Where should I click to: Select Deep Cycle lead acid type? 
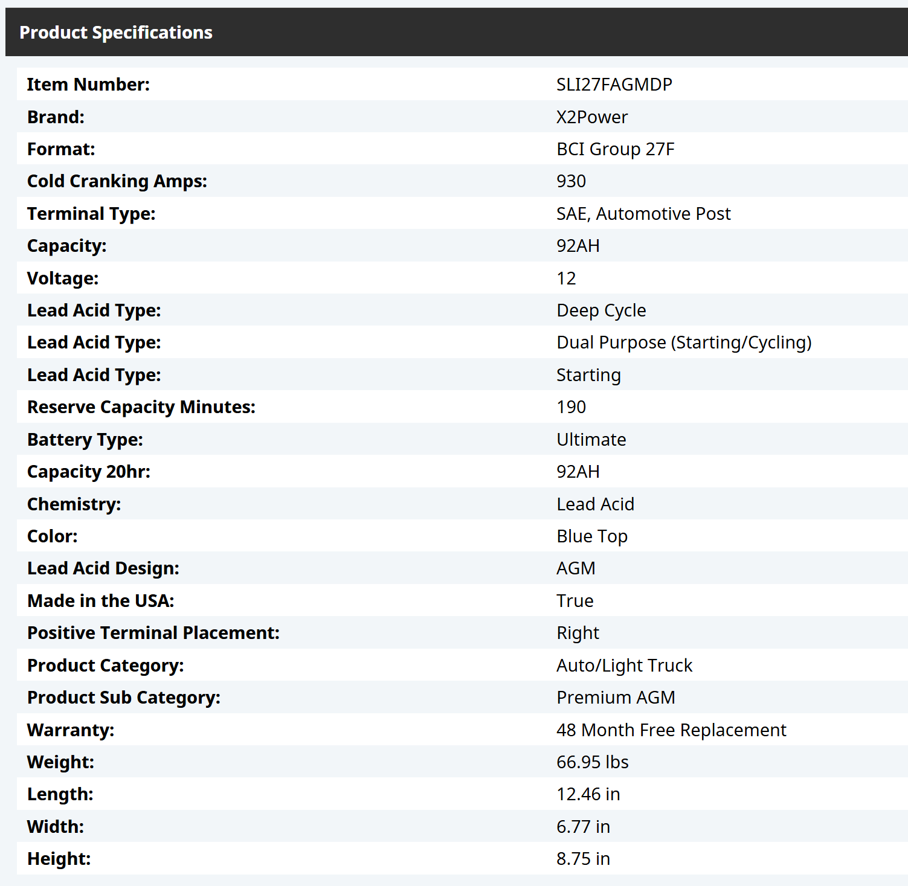pyautogui.click(x=601, y=310)
